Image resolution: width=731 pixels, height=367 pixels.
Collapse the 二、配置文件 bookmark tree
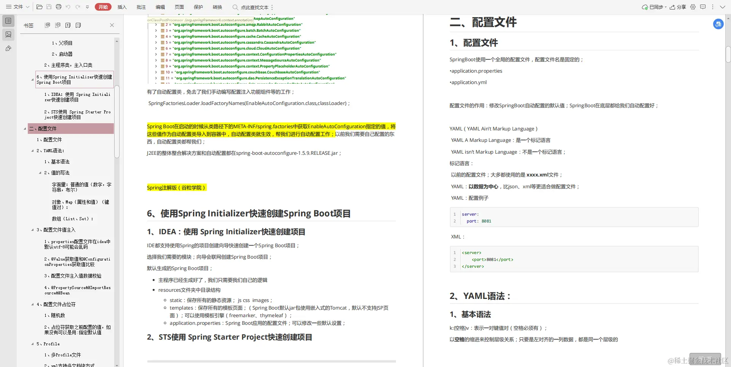25,129
